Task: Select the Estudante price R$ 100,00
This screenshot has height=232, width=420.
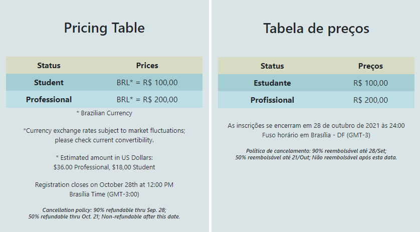Action: (370, 83)
